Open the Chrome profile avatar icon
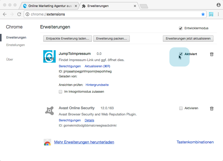This screenshot has width=223, height=161. pyautogui.click(x=219, y=5)
